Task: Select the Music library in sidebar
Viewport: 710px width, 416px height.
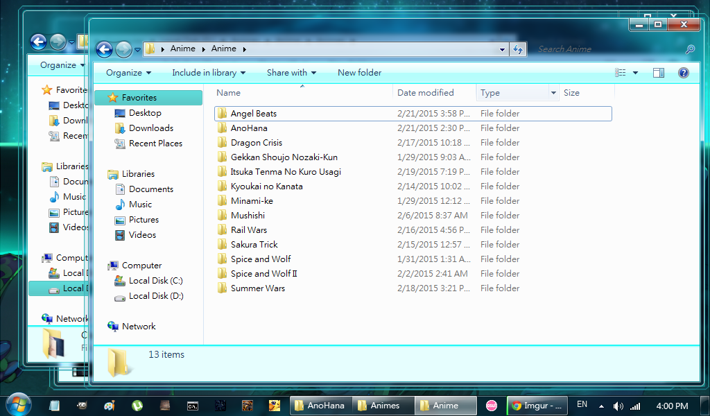Action: click(140, 205)
